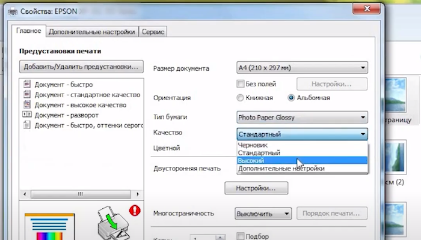Click the presets list left scroll arrow

coord(25,194)
